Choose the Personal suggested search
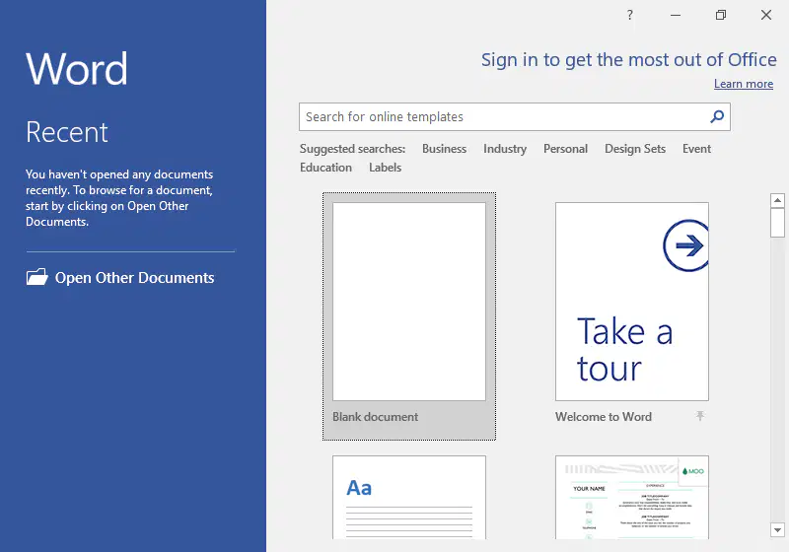Viewport: 789px width, 552px height. 565,149
